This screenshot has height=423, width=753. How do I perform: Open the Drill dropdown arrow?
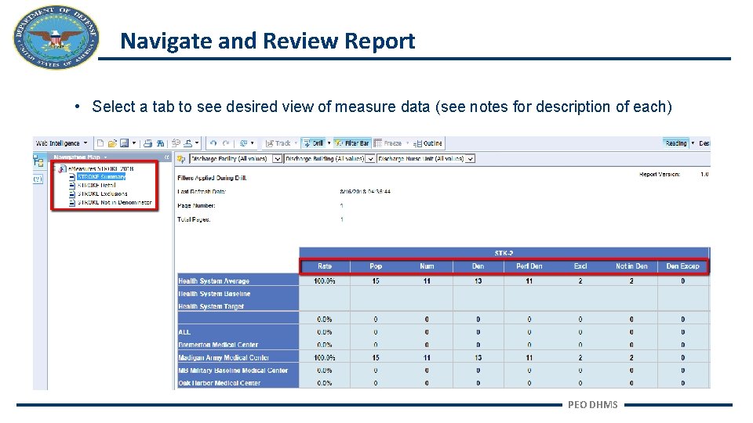(329, 143)
